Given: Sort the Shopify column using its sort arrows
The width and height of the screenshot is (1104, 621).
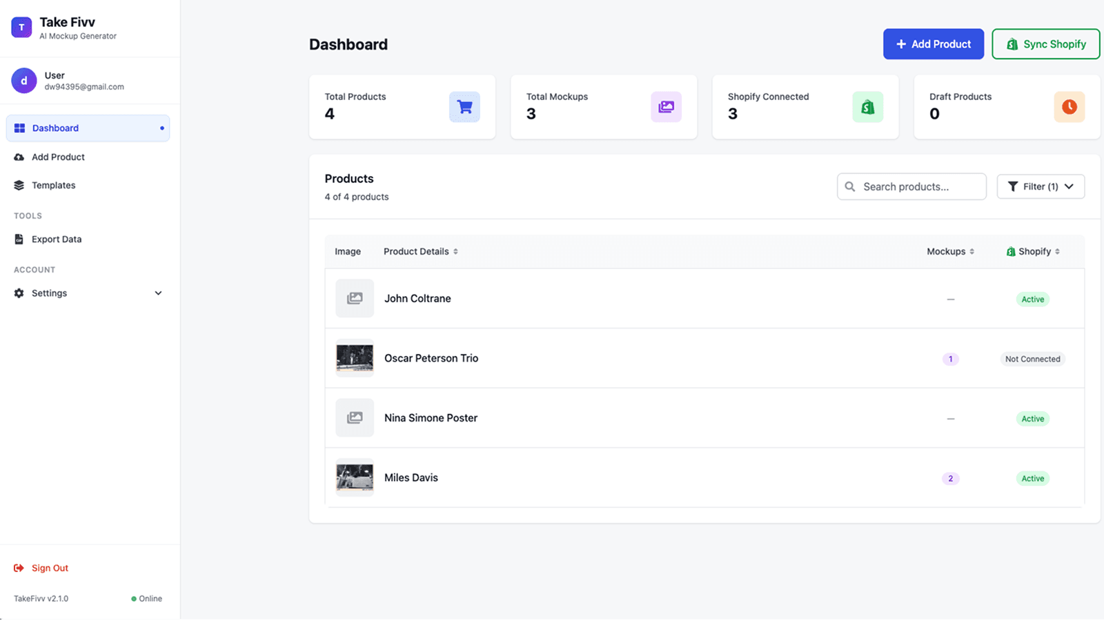Looking at the screenshot, I should tap(1057, 252).
